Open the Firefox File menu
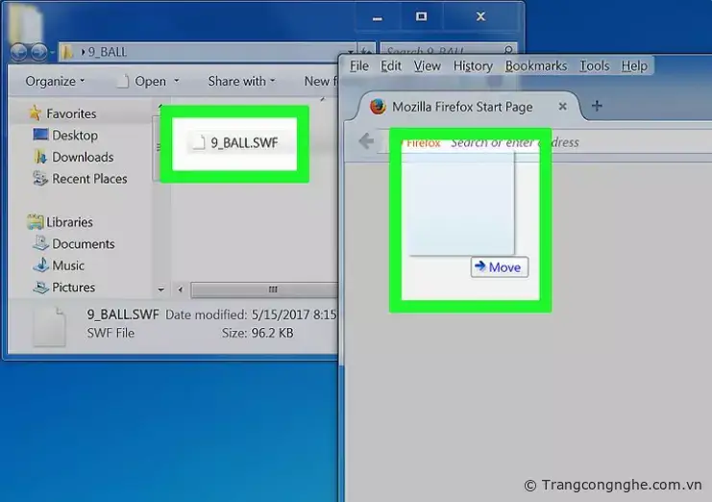 point(359,65)
